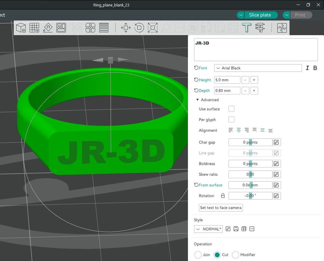Click the Arrange all objects icon
Screen dimensions: 324x261
[x=61, y=28]
